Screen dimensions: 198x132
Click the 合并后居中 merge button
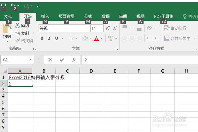(177, 38)
